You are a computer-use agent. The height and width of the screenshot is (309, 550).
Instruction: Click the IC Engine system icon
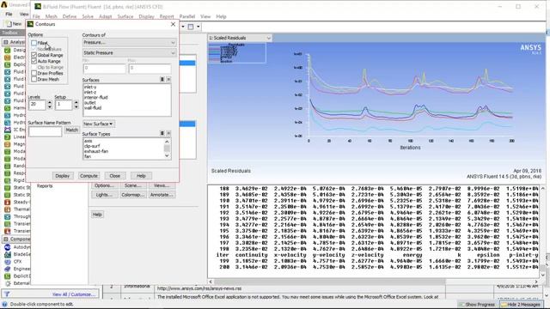(7, 130)
